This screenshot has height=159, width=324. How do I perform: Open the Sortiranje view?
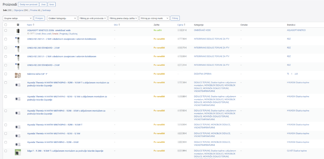coord(46,10)
